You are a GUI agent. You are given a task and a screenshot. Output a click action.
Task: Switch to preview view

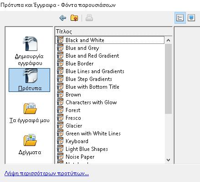coord(191,18)
